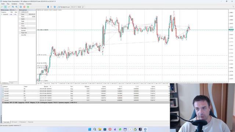This screenshot has width=235, height=132.
Task: Select the trade row with ticket 26
Action: click(x=86, y=96)
